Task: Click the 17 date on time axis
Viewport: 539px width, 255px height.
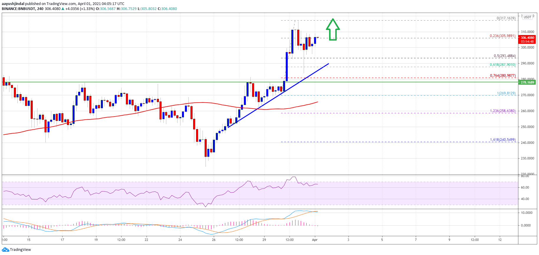Action: click(62, 240)
